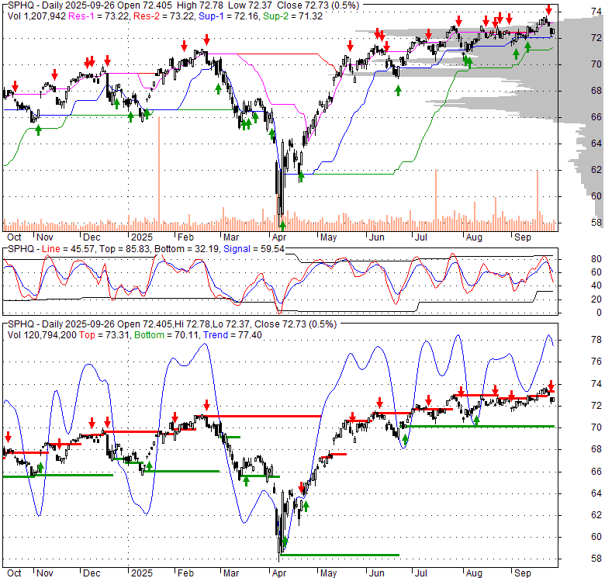Click the 20 level on oscillator axis
The height and width of the screenshot is (578, 605).
point(596,299)
